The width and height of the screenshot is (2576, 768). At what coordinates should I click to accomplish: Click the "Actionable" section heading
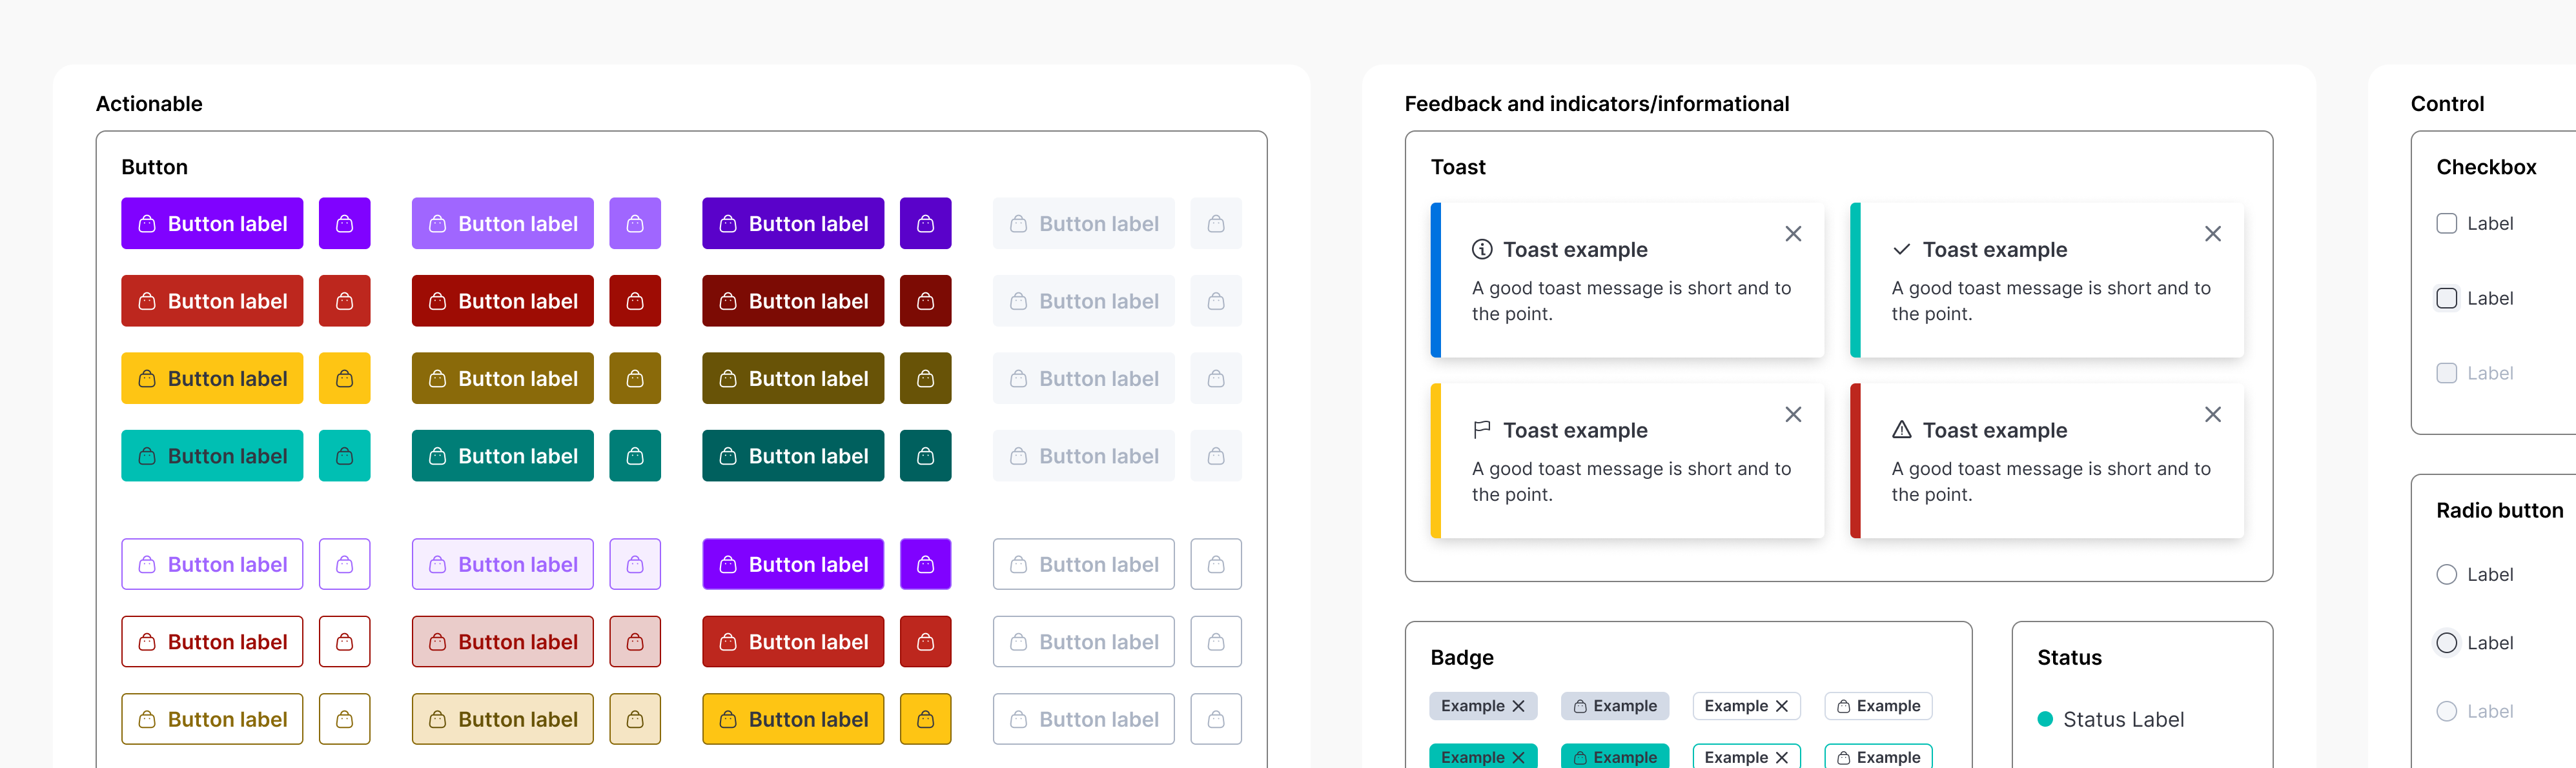pyautogui.click(x=149, y=104)
